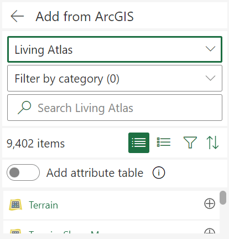
Task: Expand Filter by category dropdown
Action: coord(114,78)
